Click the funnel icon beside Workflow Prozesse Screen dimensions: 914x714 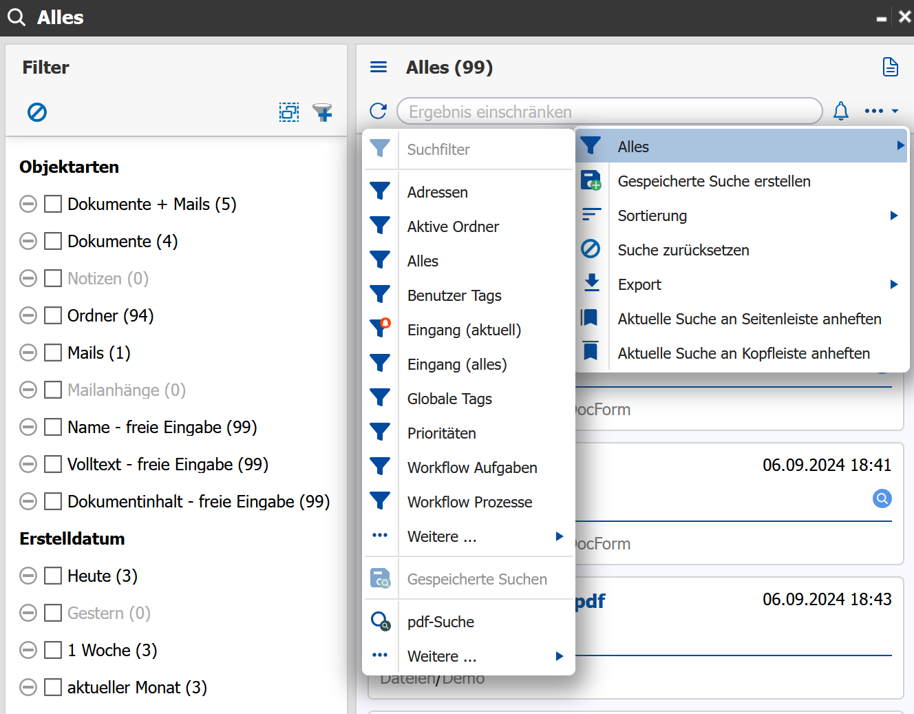(380, 501)
